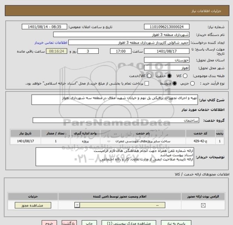Click the unit cell پروژه
Viewport: 233px width, 225px height.
coord(85,141)
